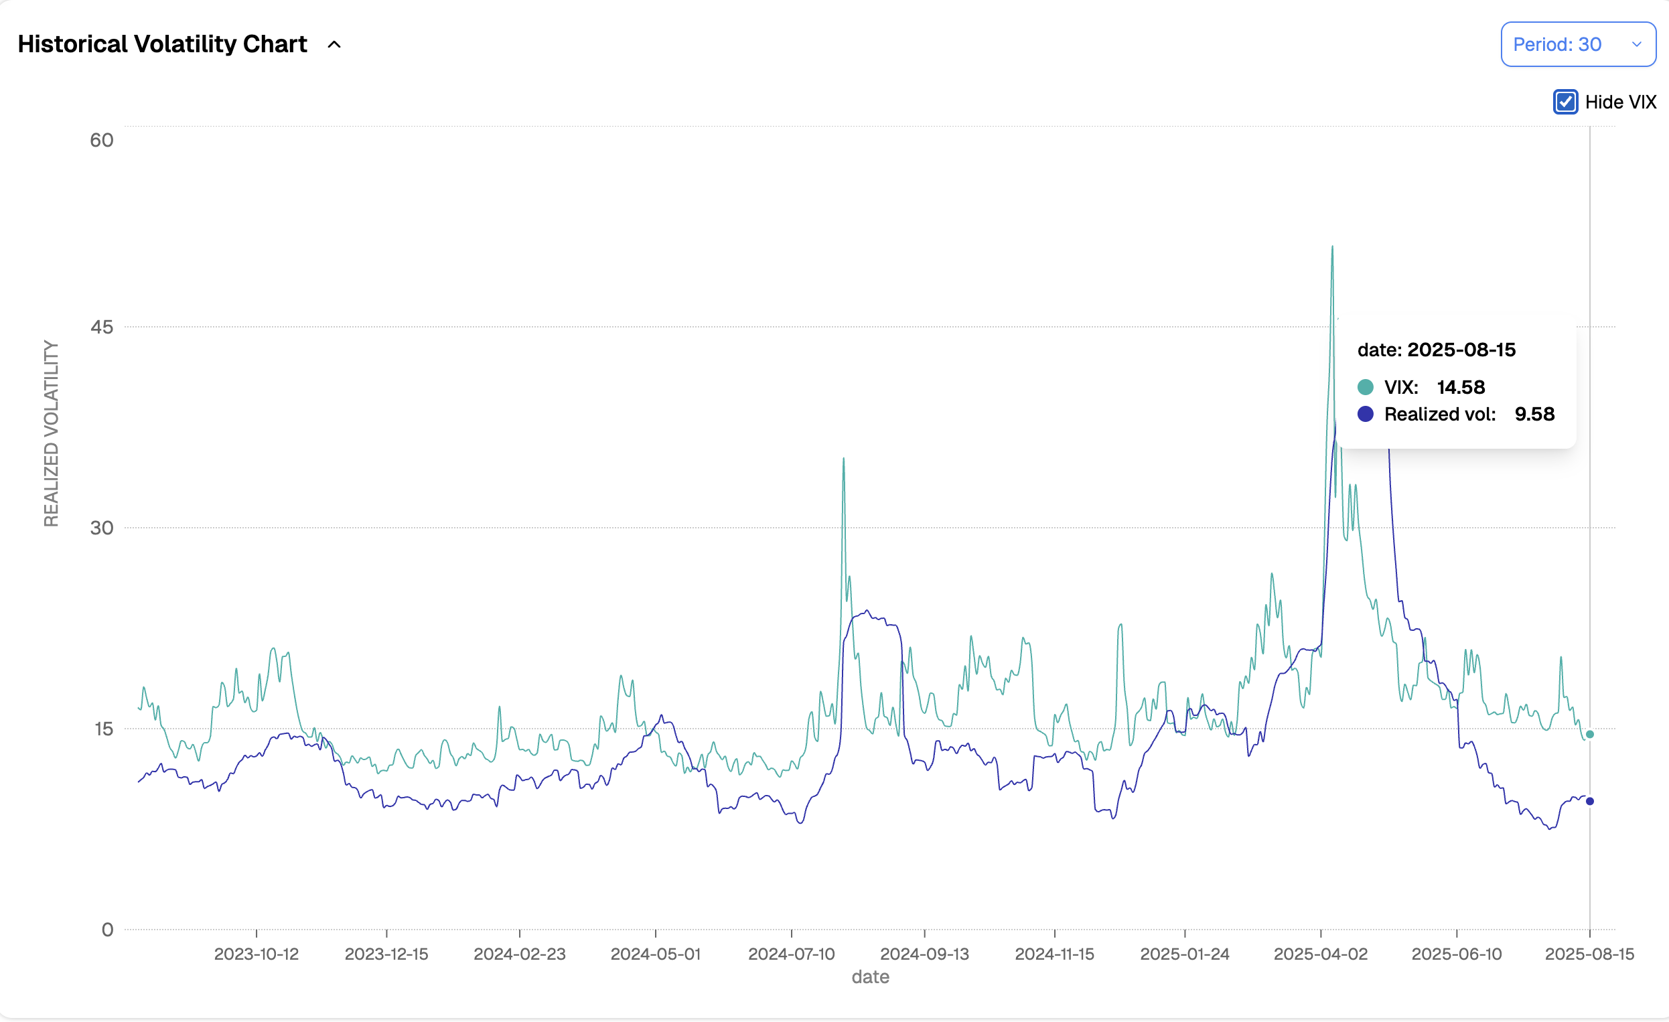Click the blue realized vol endpoint dot
Screen dimensions: 1669x1022
(1590, 801)
